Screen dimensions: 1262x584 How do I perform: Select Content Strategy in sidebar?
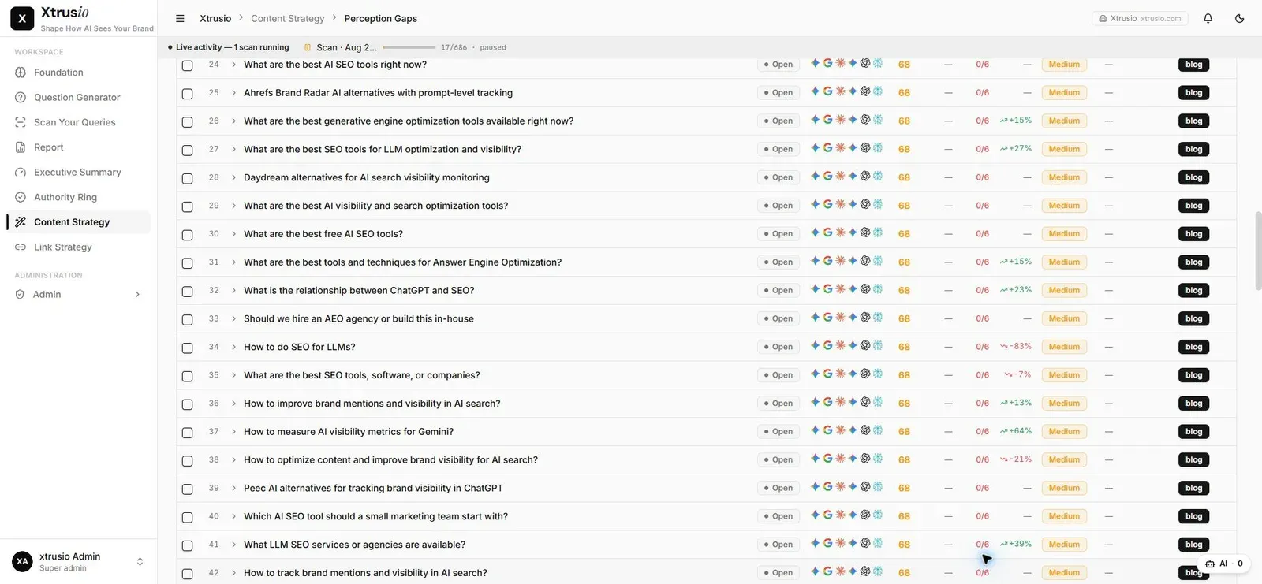(78, 222)
